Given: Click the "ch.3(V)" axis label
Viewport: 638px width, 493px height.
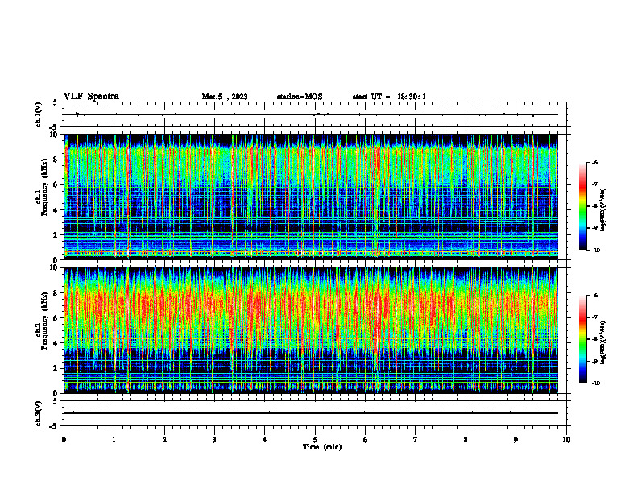Looking at the screenshot, I should coord(39,413).
